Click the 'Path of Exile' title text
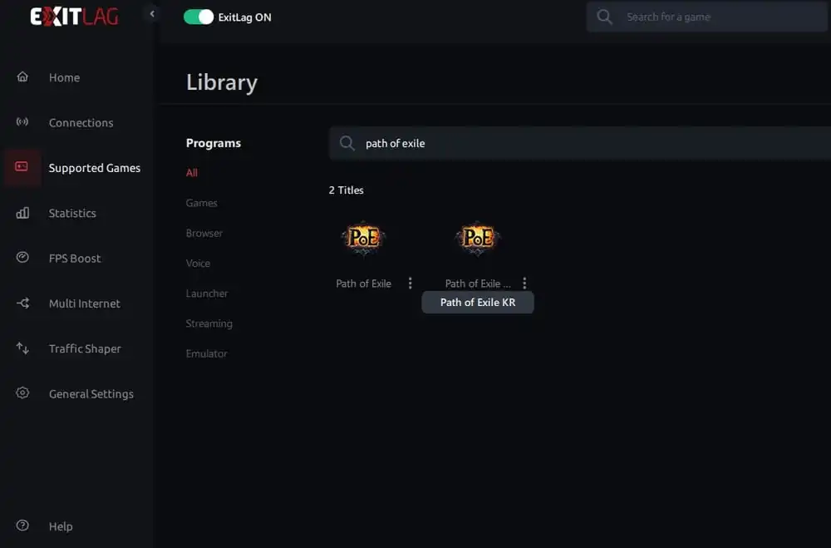Screen dimensions: 831x548 click(x=364, y=284)
